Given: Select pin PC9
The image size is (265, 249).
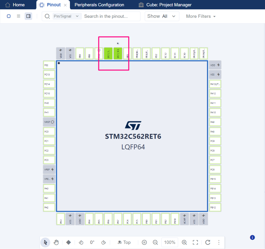Looking at the screenshot, I should [215, 141].
